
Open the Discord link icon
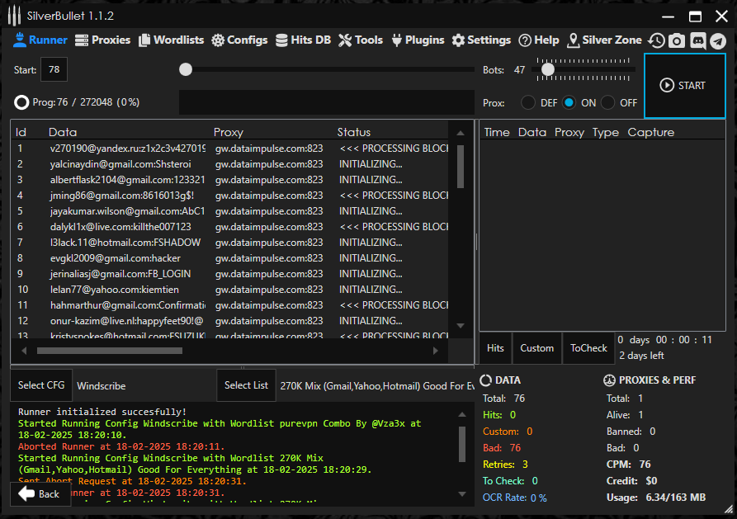point(697,40)
